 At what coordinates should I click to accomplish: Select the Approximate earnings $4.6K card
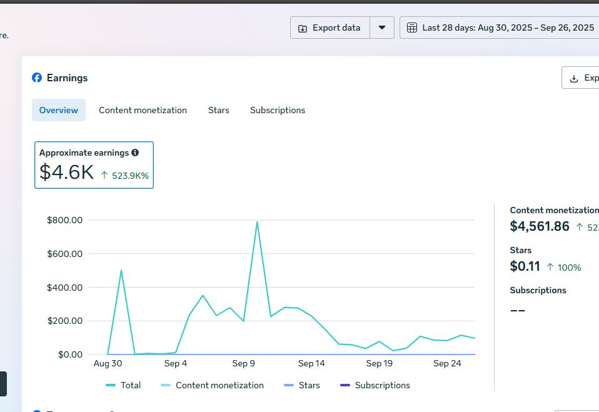tap(94, 165)
